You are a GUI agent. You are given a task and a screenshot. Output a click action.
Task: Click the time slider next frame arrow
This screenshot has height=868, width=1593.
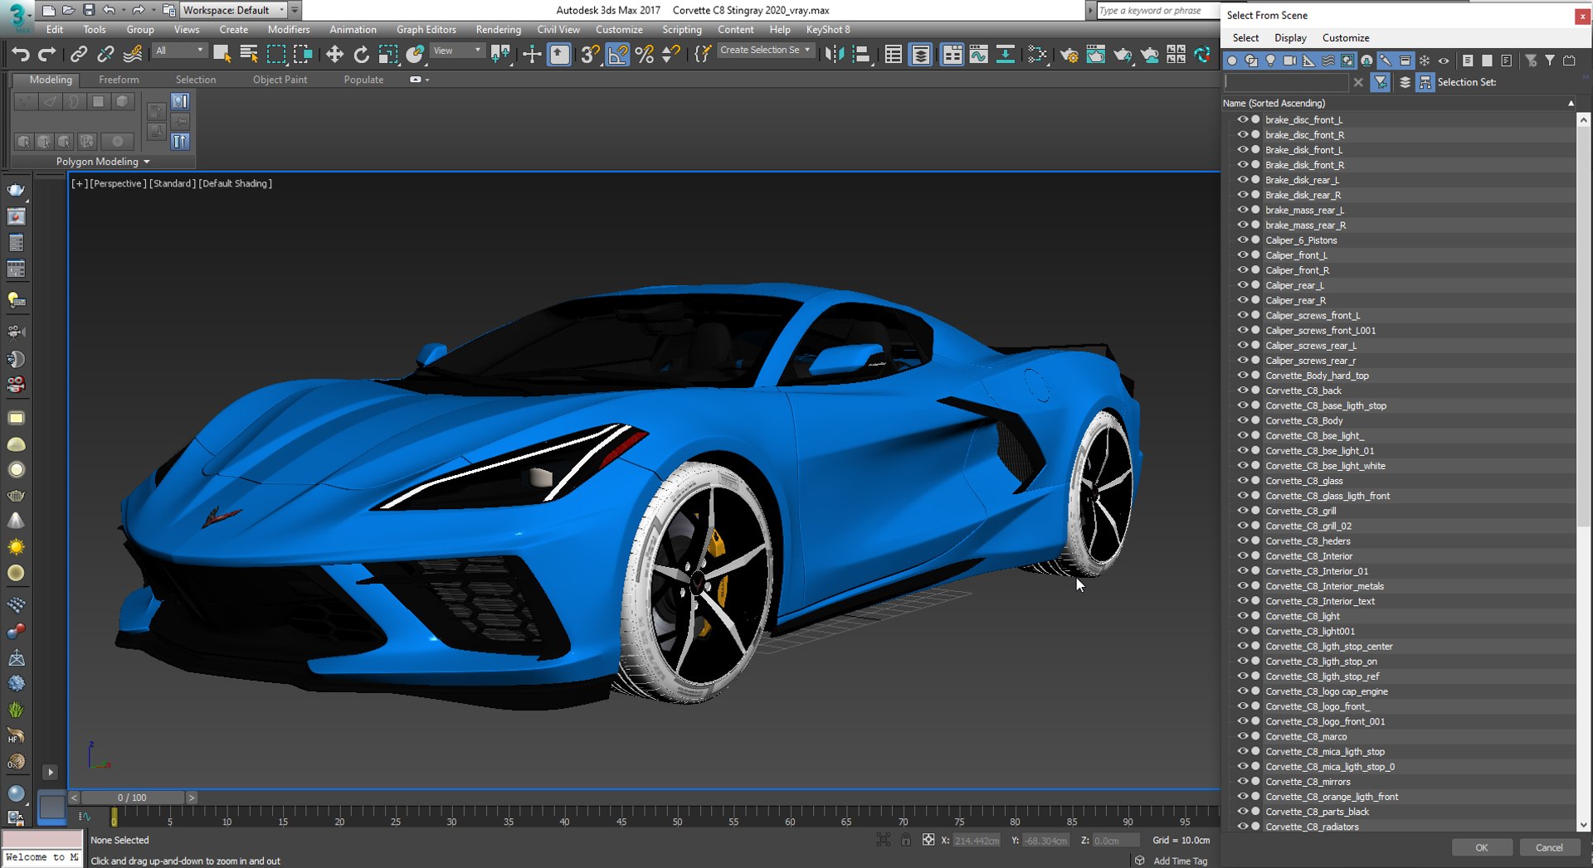coord(192,798)
